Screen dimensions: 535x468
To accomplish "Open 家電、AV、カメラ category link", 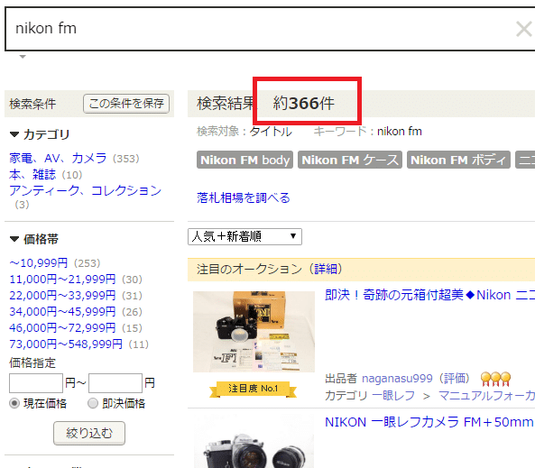I will pos(58,159).
